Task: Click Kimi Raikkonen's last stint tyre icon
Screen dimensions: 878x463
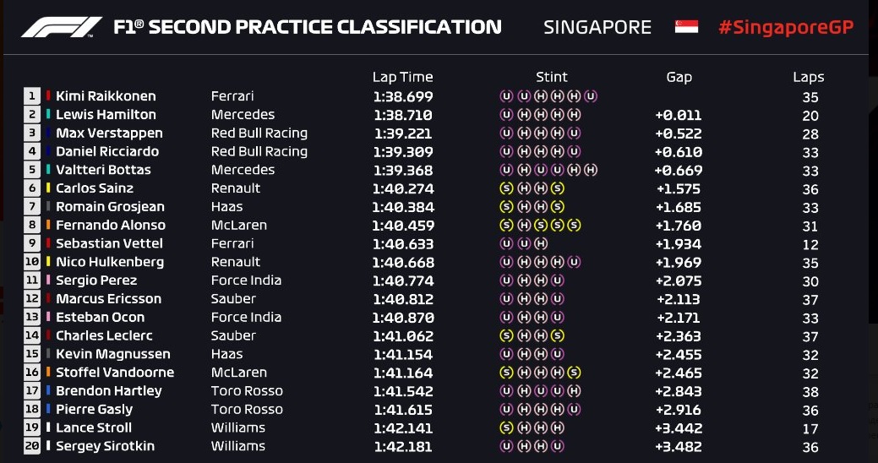Action: point(591,96)
